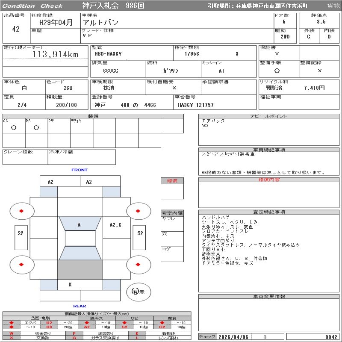Click the red U3 code in the legend
342x342 pixels.
pyautogui.click(x=49, y=327)
